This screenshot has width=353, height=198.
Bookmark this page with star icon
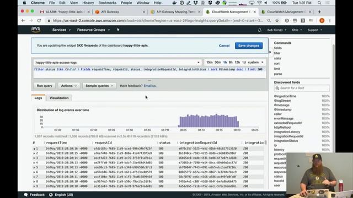(277, 20)
